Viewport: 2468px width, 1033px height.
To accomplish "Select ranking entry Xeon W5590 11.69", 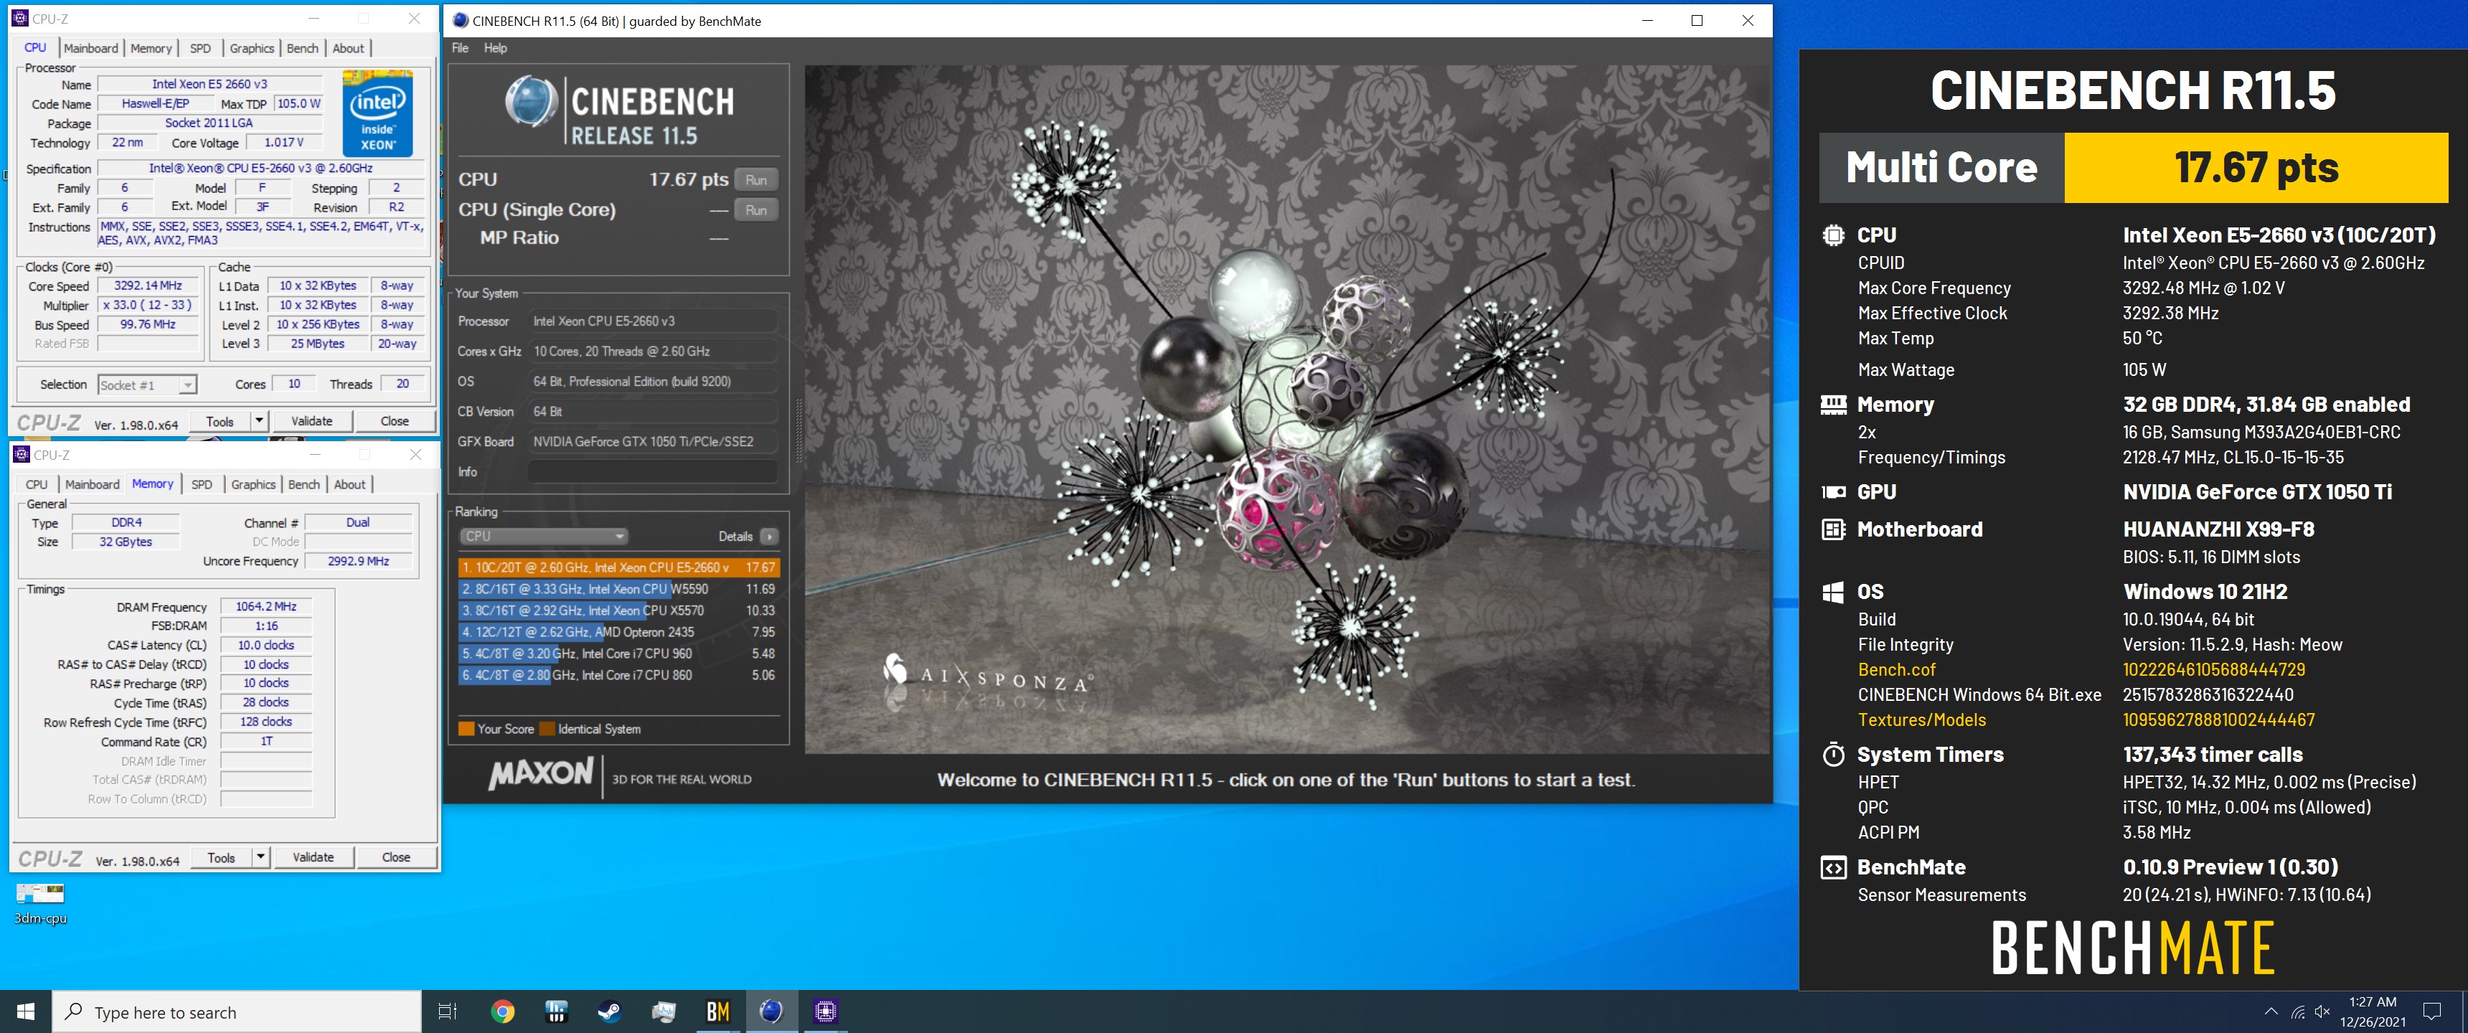I will (619, 590).
